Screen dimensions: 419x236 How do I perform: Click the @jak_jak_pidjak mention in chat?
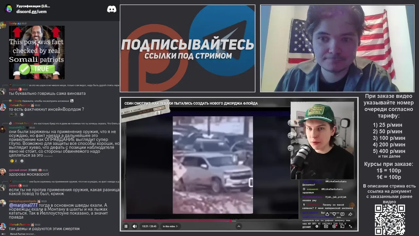pos(336,197)
